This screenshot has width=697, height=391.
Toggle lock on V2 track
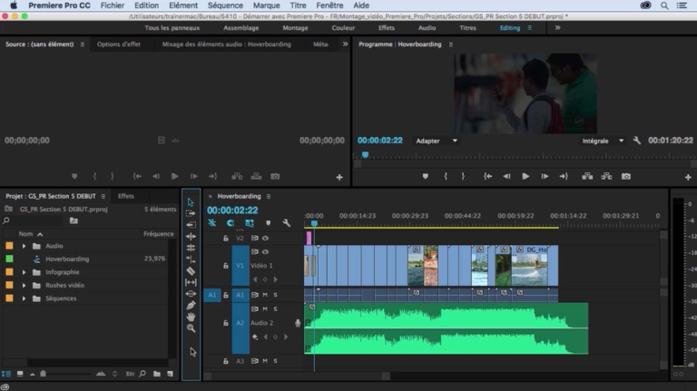tap(226, 239)
